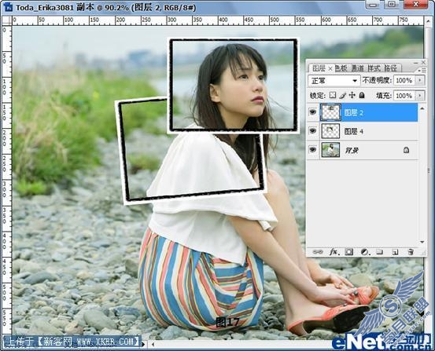This screenshot has height=351, width=435.
Task: Open the layers panel options menu
Action: coord(422,71)
